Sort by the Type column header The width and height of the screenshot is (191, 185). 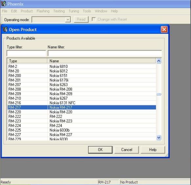[x=27, y=61]
